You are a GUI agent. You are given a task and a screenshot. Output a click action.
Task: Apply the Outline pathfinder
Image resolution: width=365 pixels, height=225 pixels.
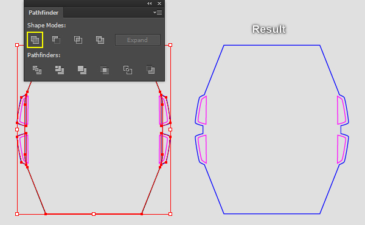[x=128, y=70]
